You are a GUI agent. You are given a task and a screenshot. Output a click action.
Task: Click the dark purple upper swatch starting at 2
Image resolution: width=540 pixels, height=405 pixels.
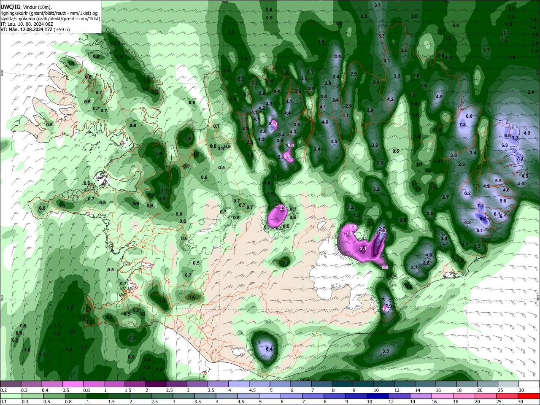[x=156, y=384]
